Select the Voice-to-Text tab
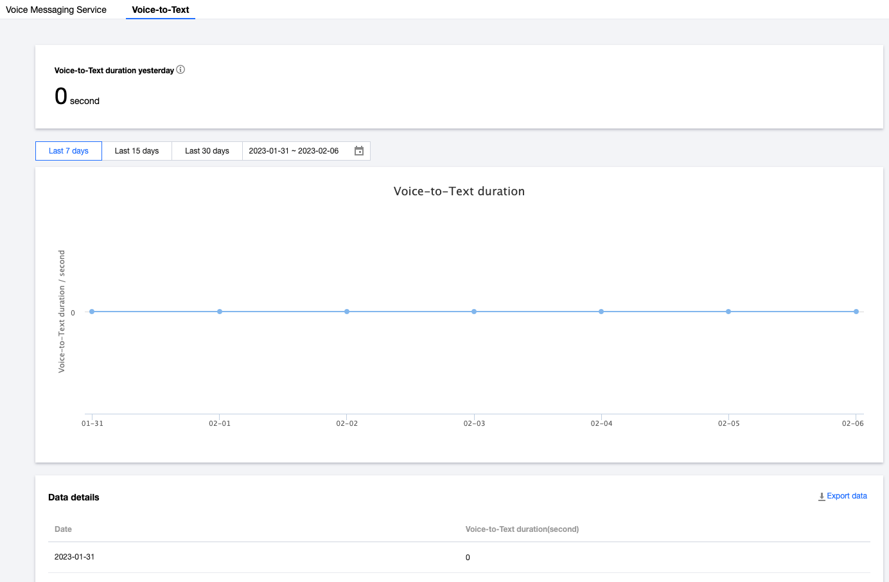This screenshot has width=889, height=582. pyautogui.click(x=161, y=10)
